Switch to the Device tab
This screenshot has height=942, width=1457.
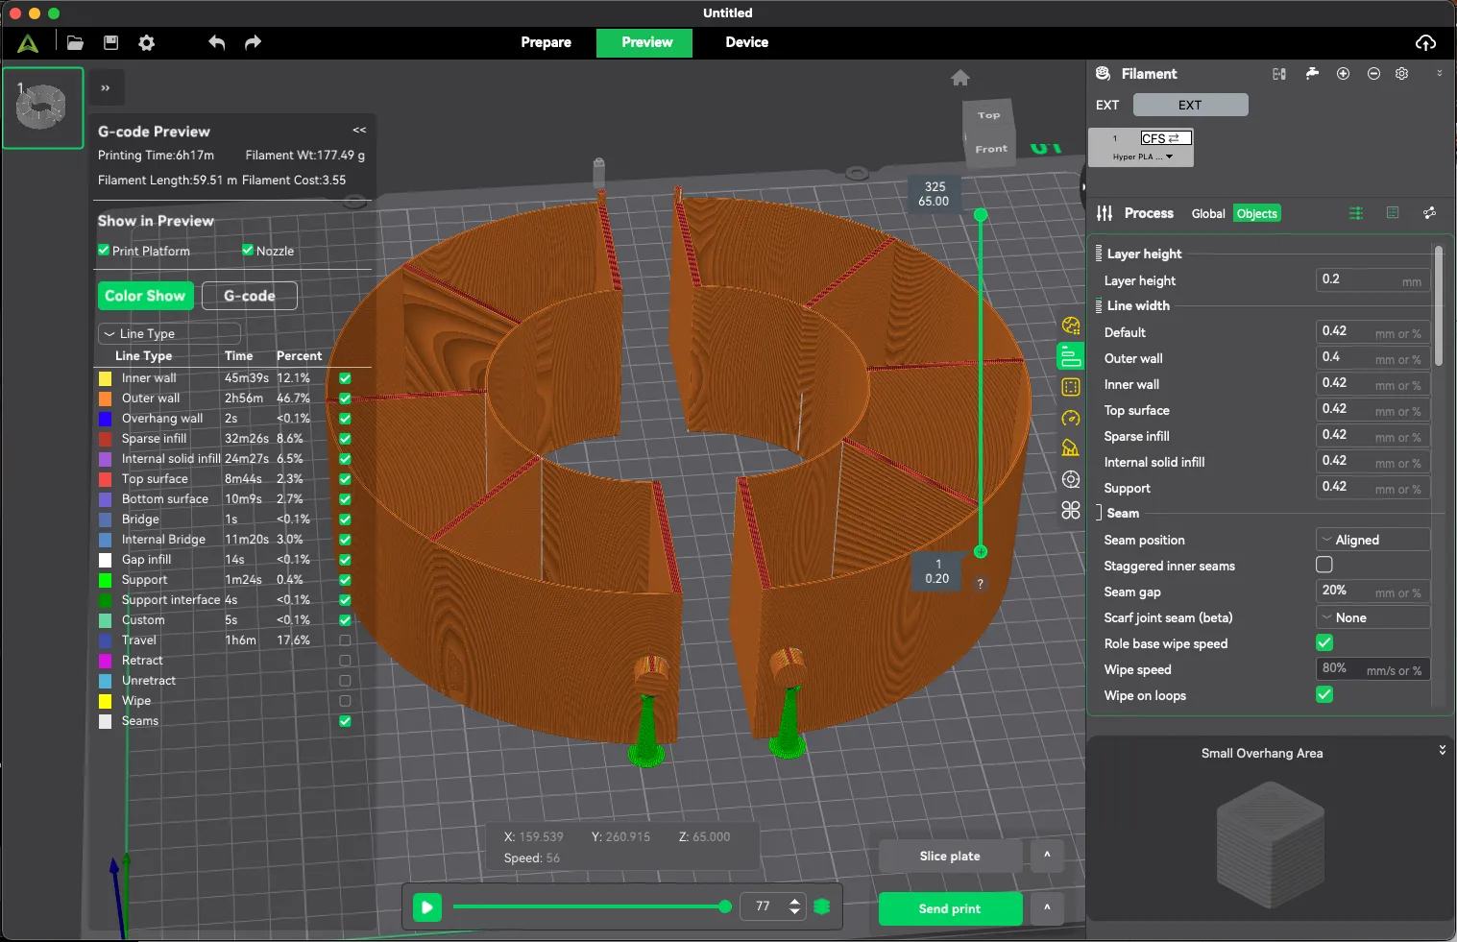pyautogui.click(x=746, y=42)
